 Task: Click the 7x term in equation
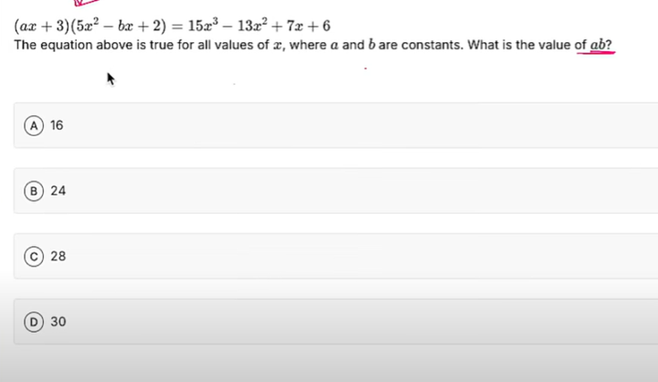point(292,26)
